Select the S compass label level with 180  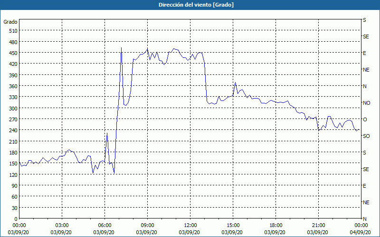click(364, 153)
